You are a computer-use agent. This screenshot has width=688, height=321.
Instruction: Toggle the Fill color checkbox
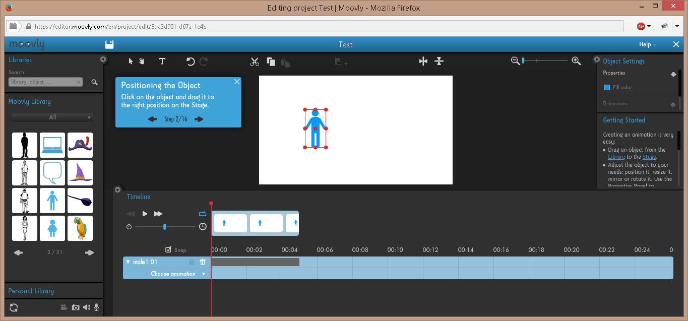click(607, 88)
